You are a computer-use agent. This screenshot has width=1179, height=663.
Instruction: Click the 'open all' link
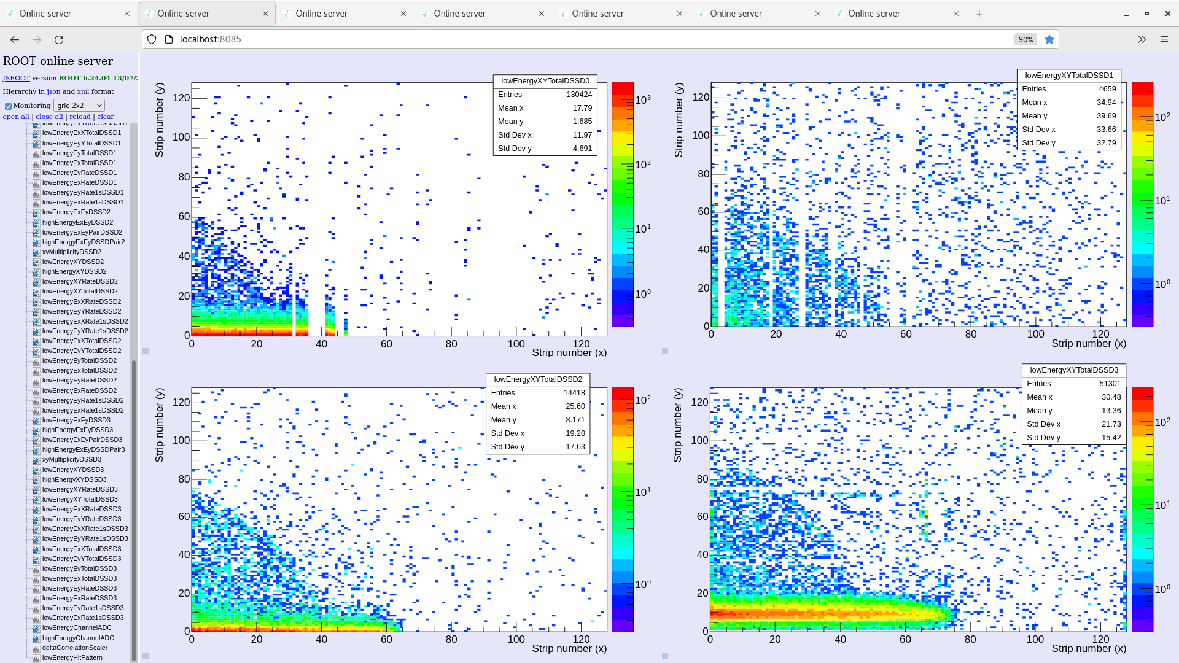coord(16,117)
